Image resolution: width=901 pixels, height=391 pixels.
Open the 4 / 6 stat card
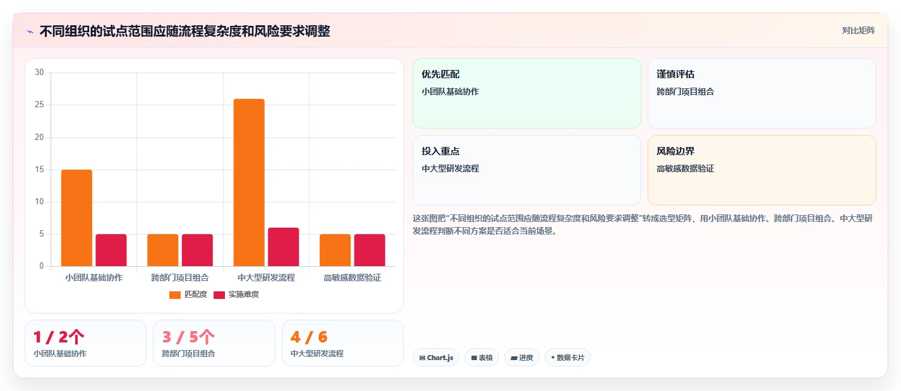[x=342, y=343]
